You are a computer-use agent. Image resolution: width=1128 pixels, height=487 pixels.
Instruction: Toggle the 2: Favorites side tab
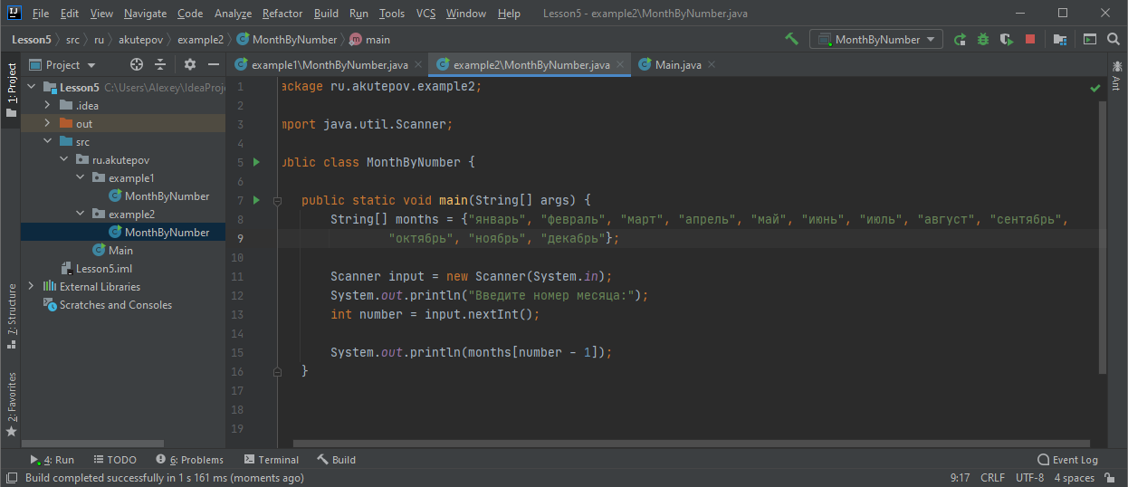pos(11,404)
